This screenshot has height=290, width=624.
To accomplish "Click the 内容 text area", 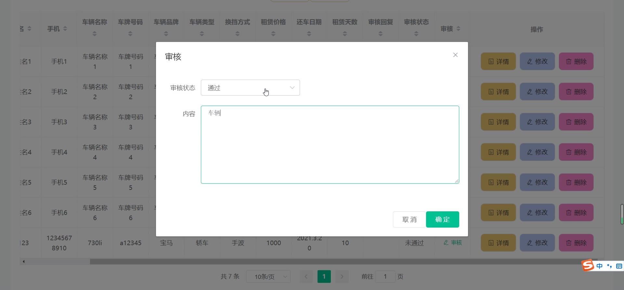I will tap(330, 145).
